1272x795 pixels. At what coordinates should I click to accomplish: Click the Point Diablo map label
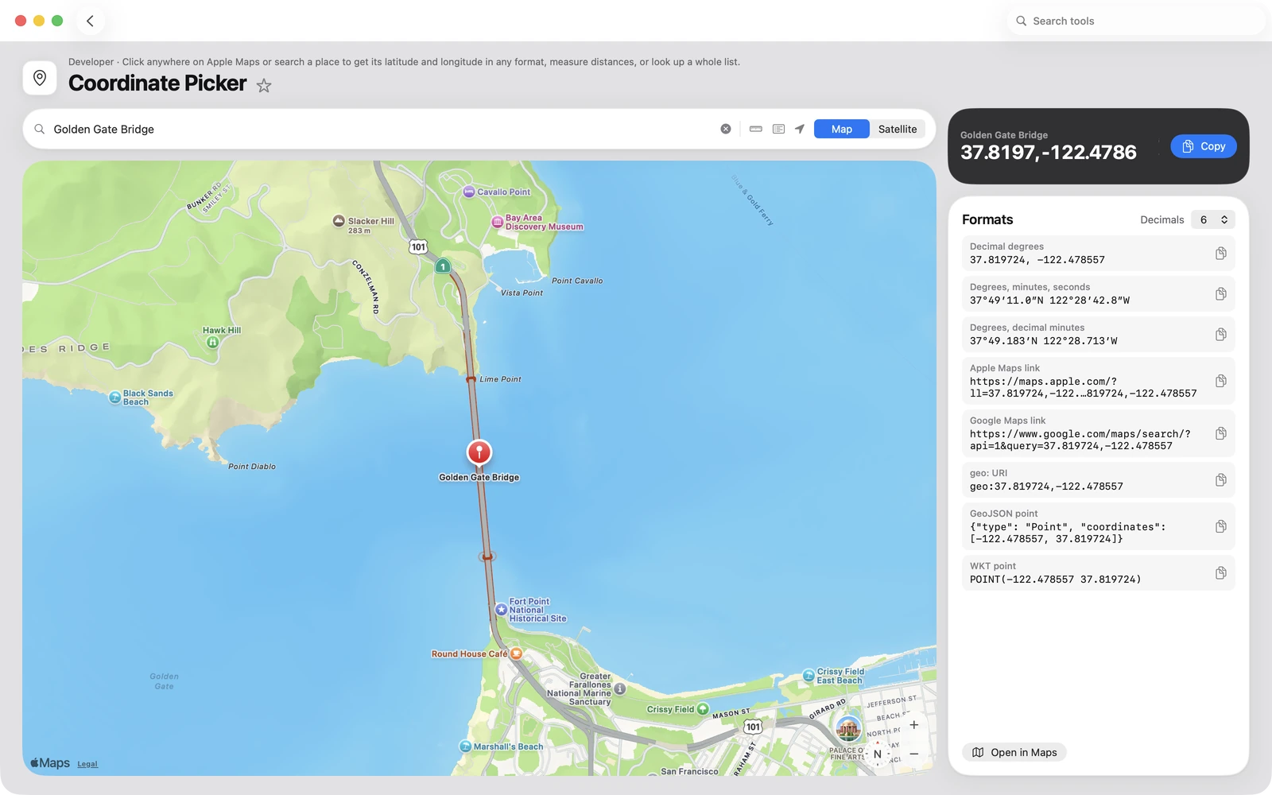(252, 467)
